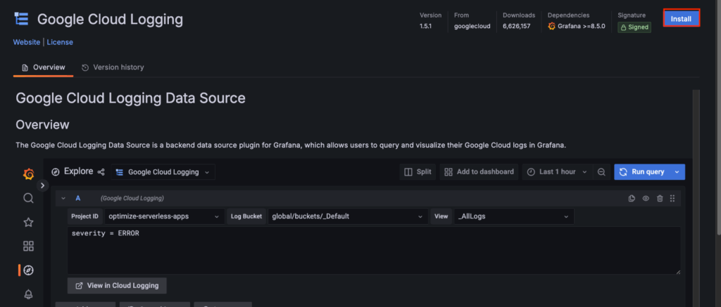721x307 pixels.
Task: Click the severity = ERROR query editor
Action: point(374,251)
